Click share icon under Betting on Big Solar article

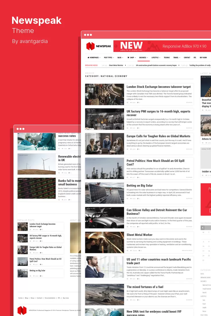pos(127,198)
